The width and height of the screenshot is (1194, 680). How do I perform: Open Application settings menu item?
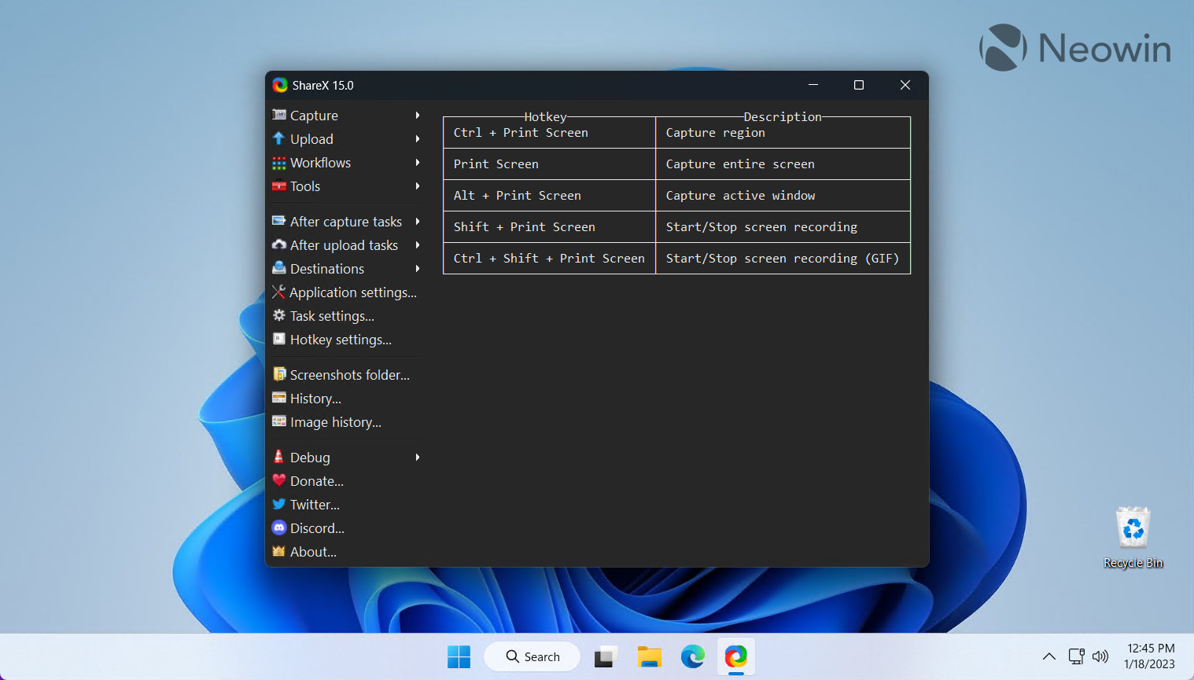click(352, 292)
